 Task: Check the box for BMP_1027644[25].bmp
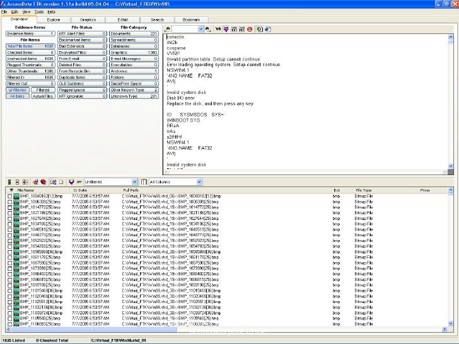coord(10,219)
